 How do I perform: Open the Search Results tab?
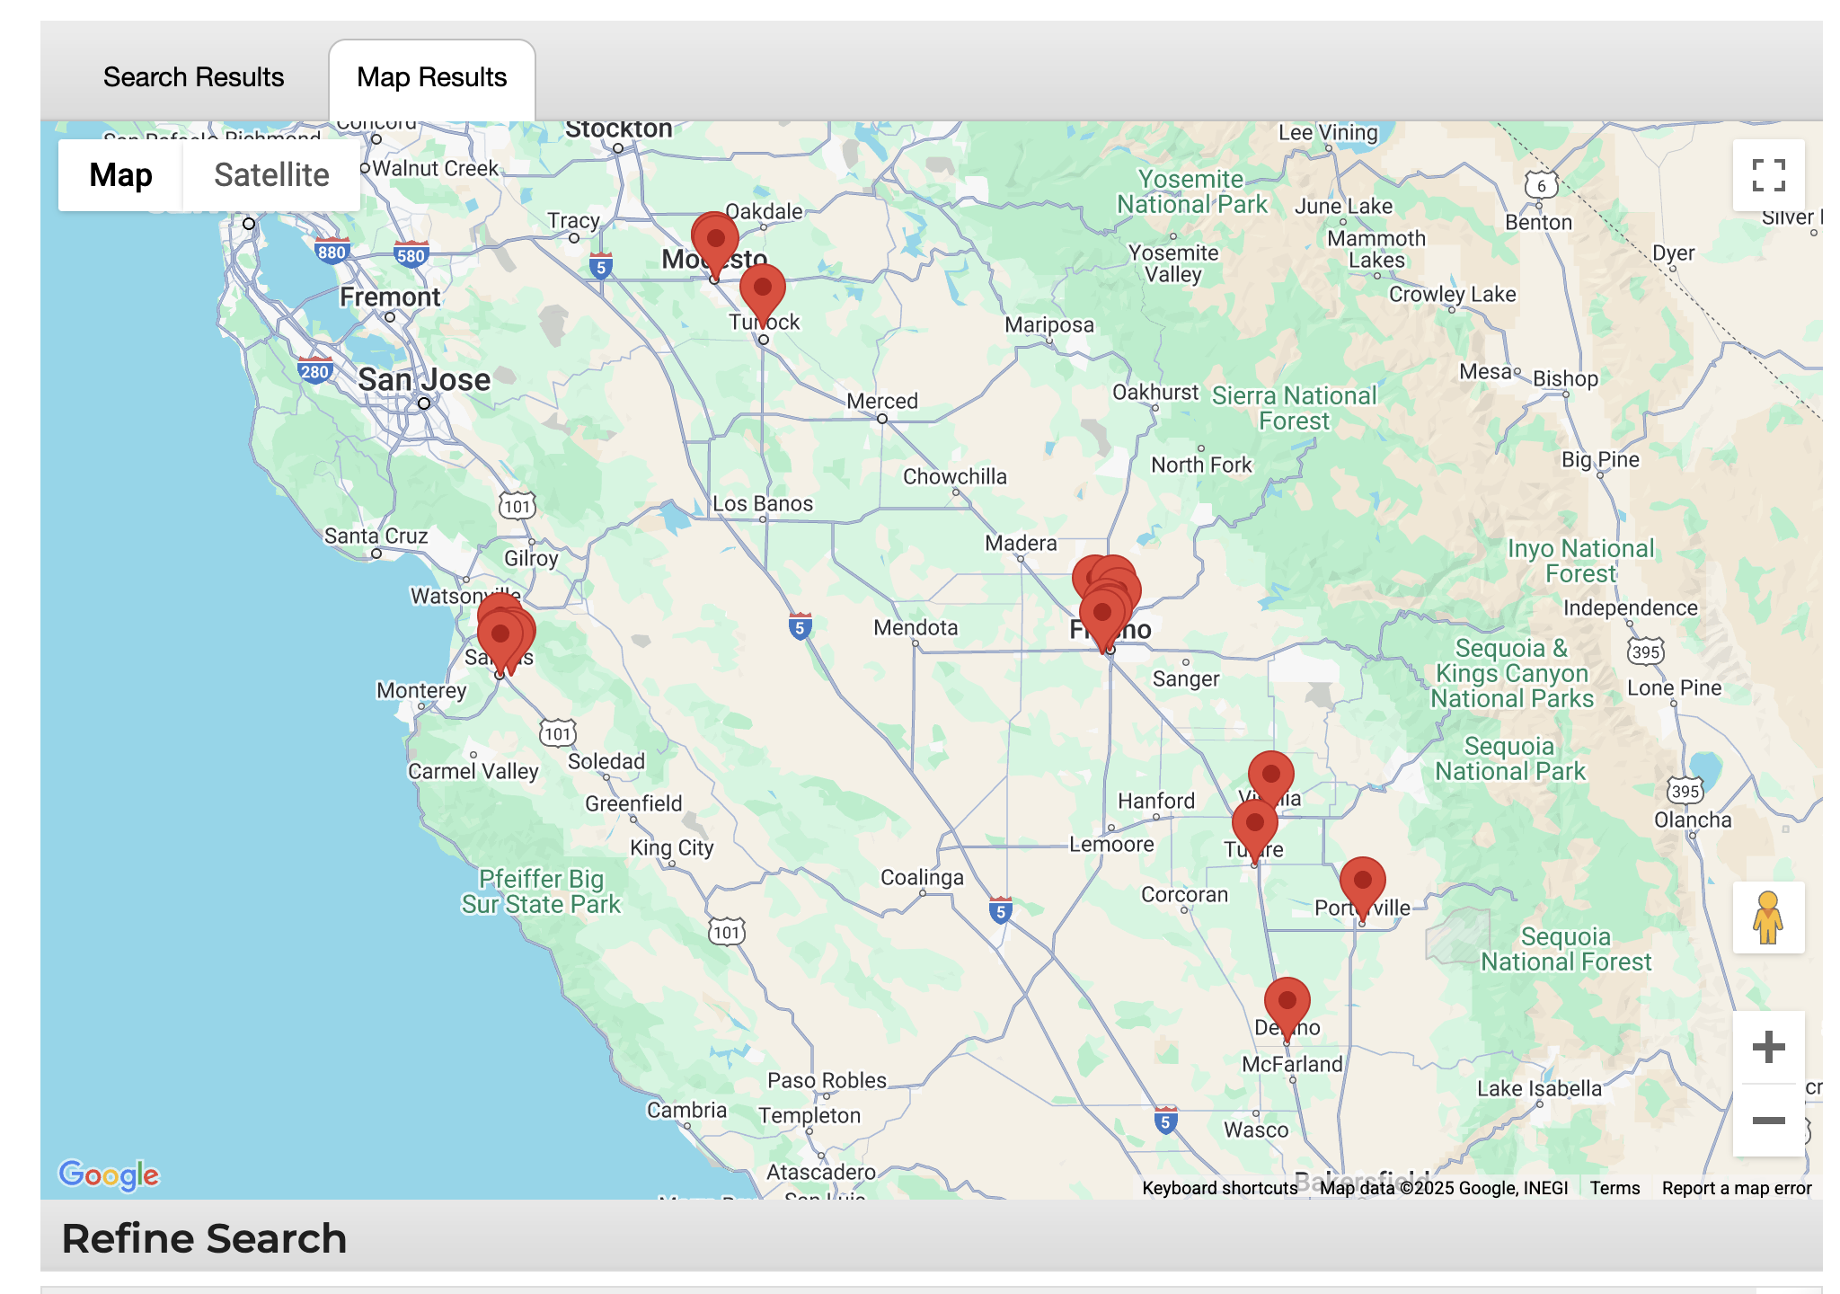[193, 78]
